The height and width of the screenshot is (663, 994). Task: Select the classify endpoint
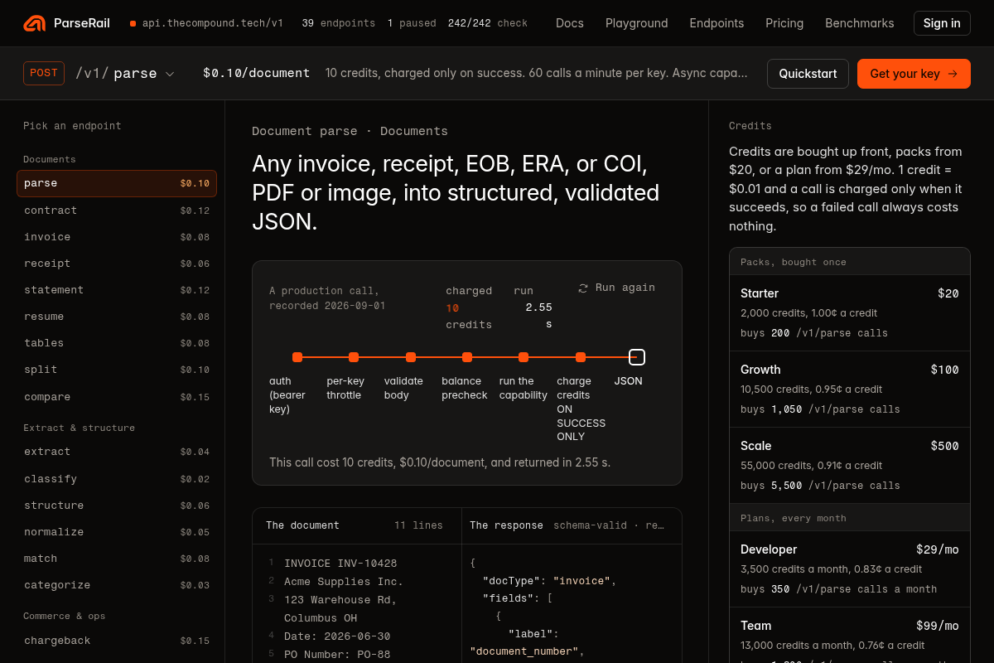117,479
